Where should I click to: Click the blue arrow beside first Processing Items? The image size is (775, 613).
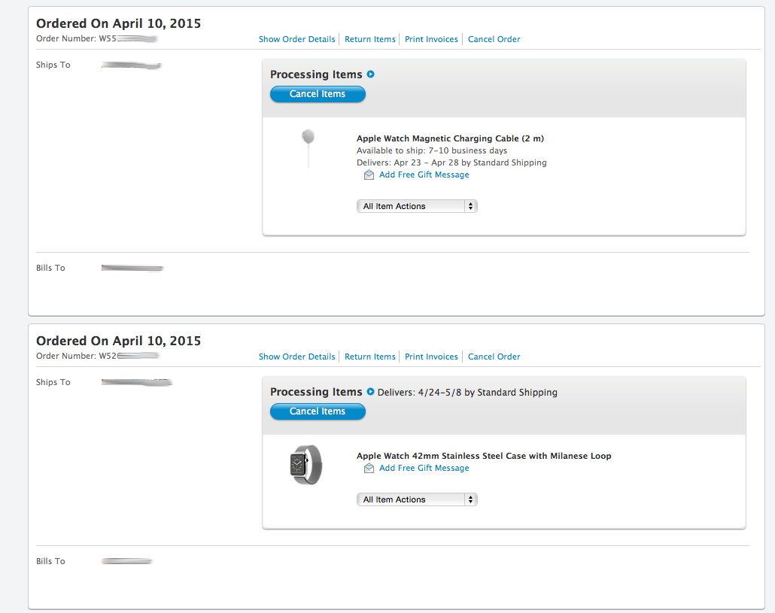[x=370, y=74]
